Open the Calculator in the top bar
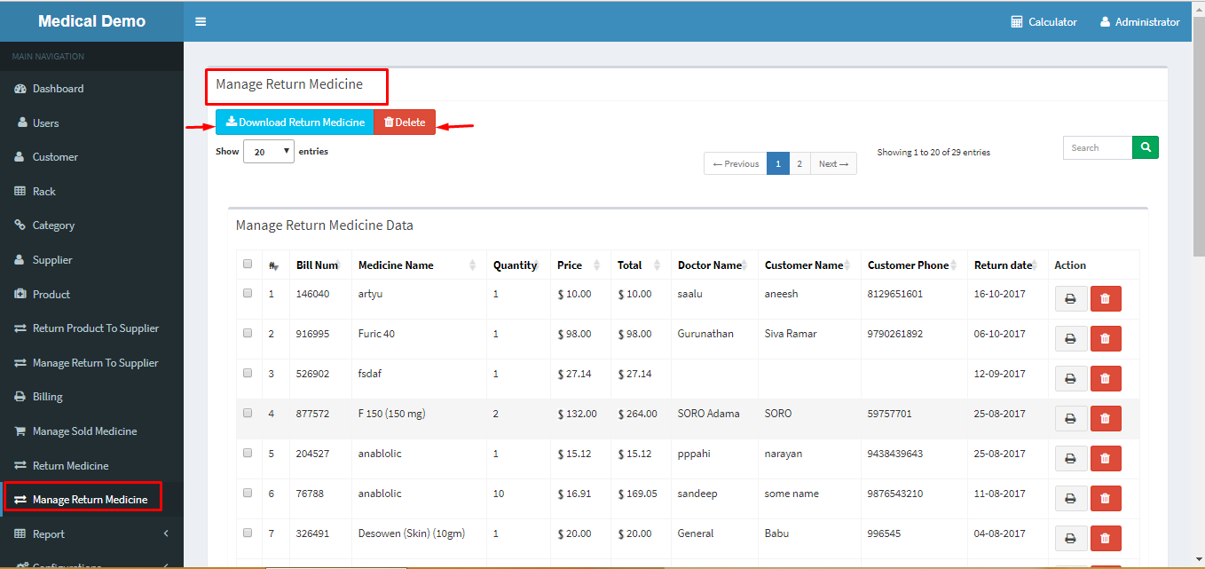The width and height of the screenshot is (1205, 569). point(1044,21)
